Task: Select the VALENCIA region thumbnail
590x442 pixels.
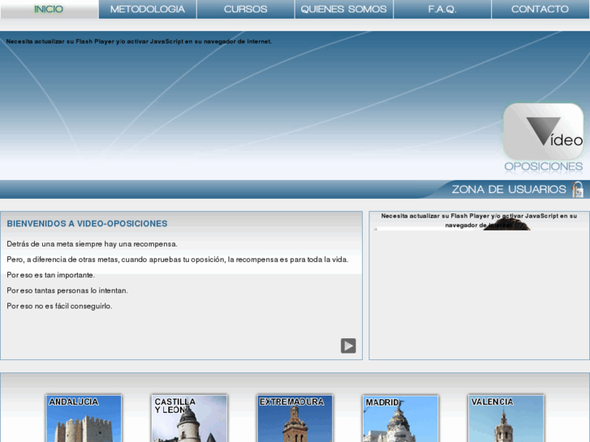Action: click(506, 418)
